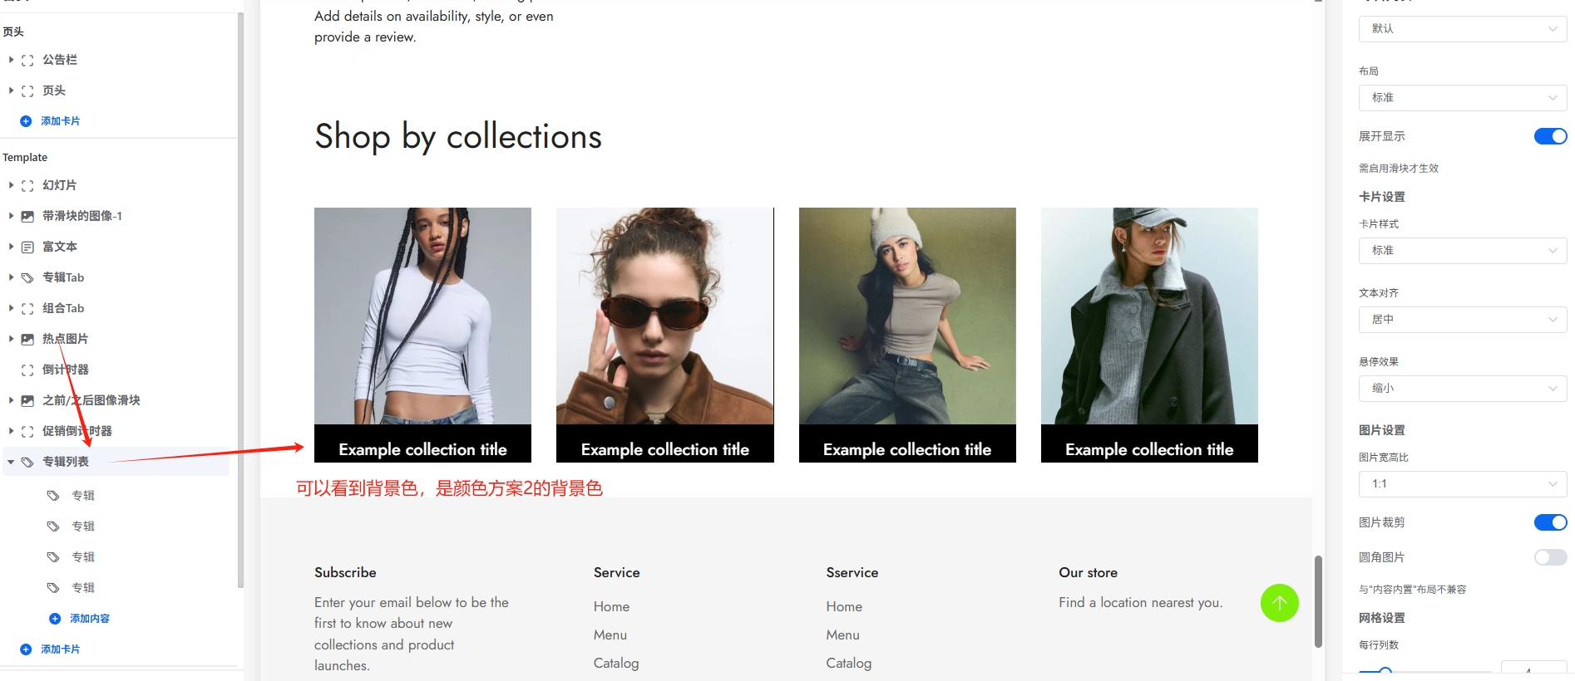Select the 促销倒计时器 section item

[77, 431]
